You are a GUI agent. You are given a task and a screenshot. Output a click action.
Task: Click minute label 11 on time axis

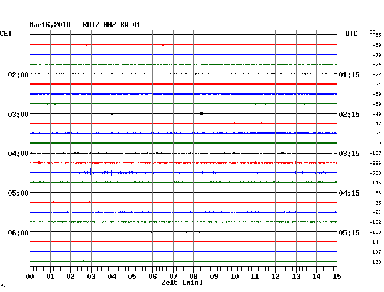coord(255,277)
